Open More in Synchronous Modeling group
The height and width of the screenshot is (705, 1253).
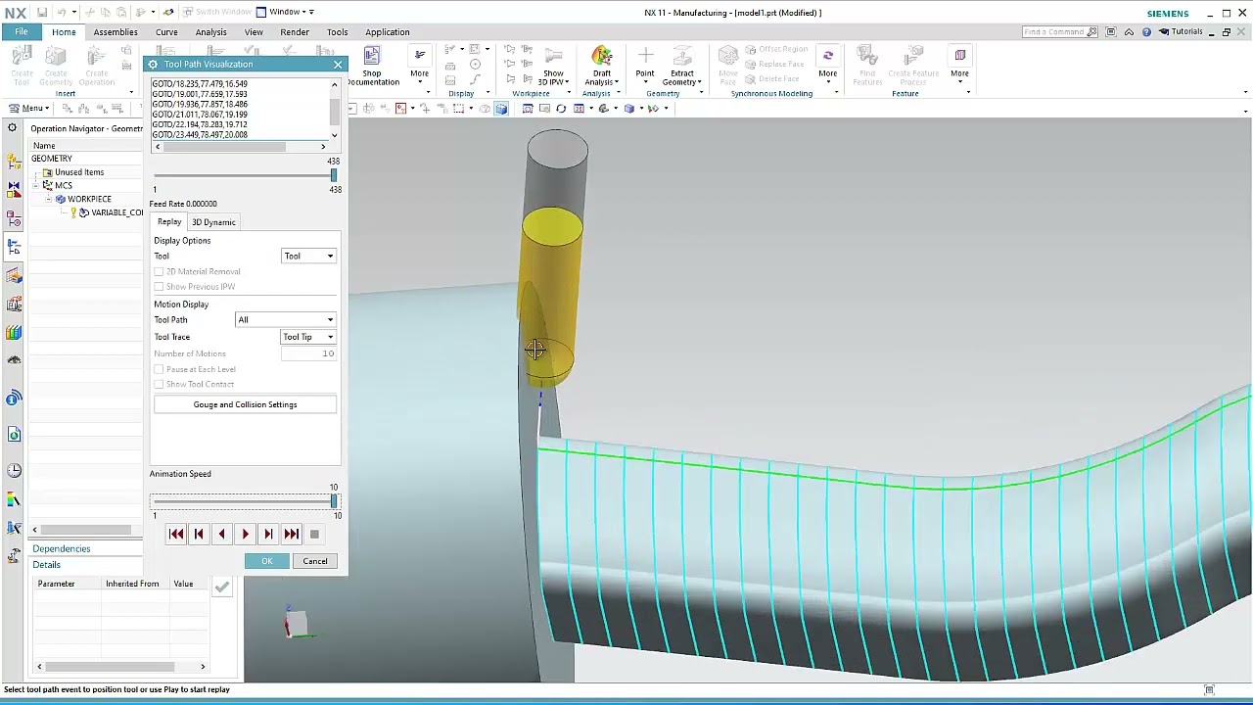[x=828, y=63]
